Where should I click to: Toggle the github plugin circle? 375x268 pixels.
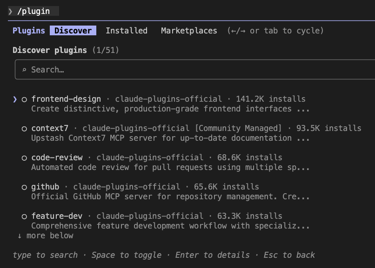[x=24, y=187]
